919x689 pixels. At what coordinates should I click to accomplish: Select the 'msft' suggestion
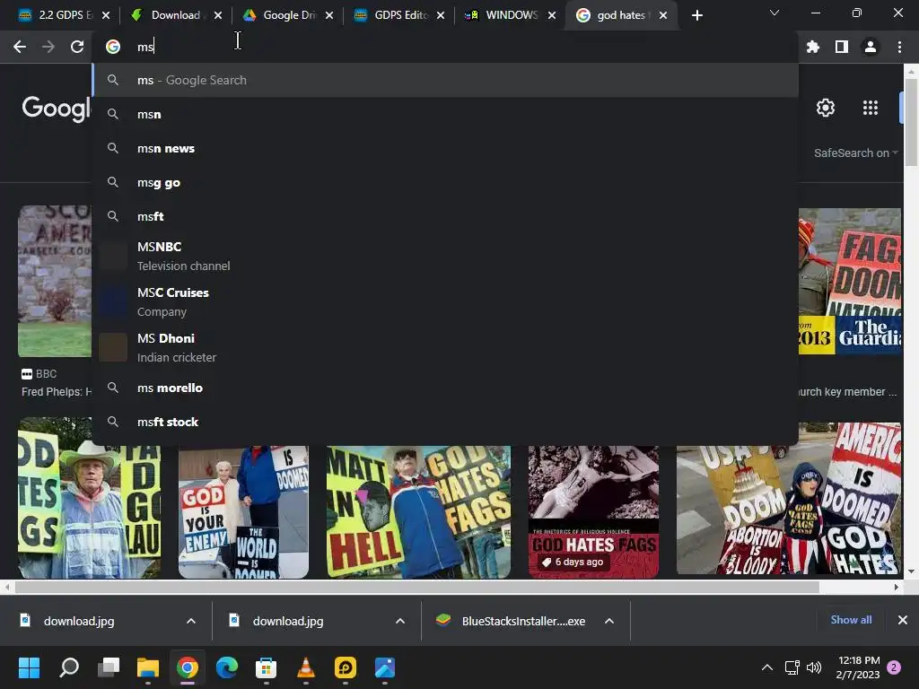click(x=445, y=216)
